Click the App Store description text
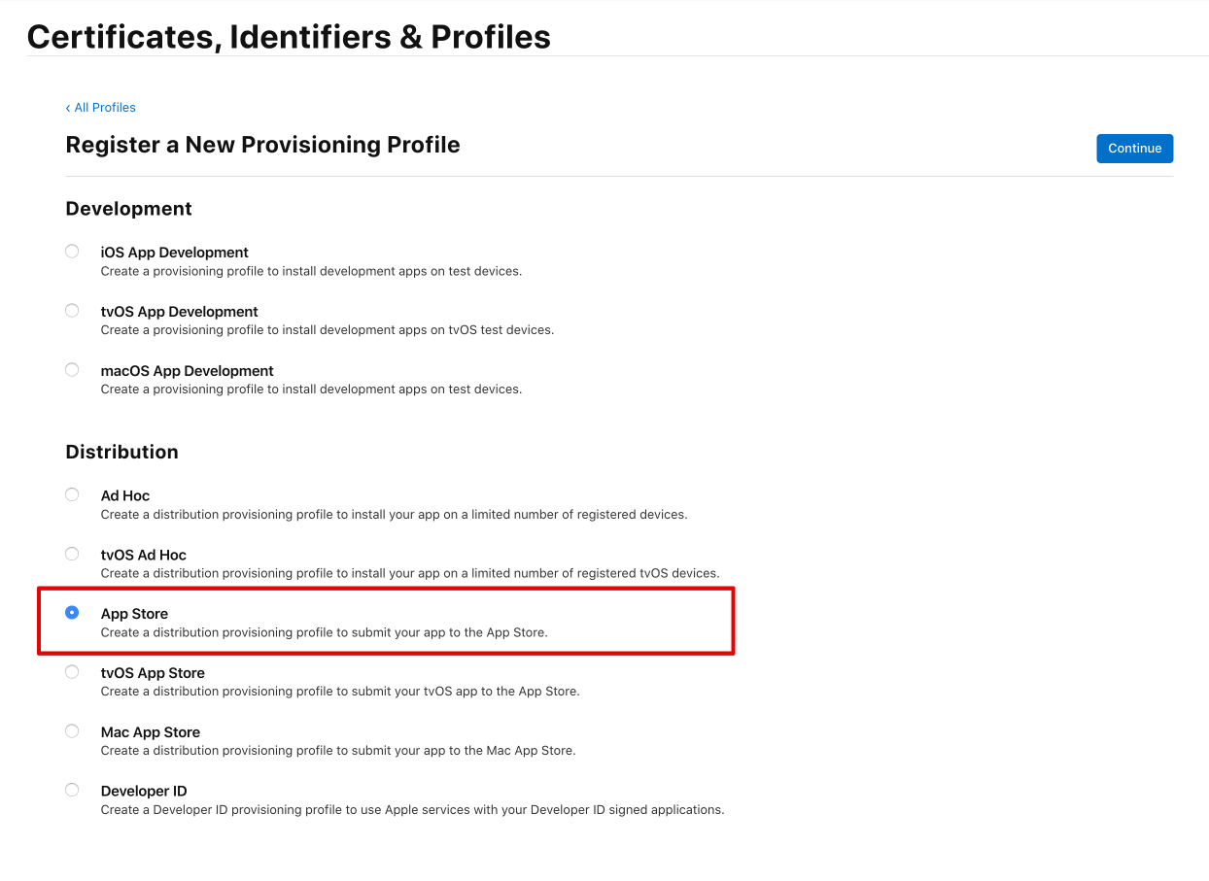Screen dimensions: 1209x881 coord(325,631)
